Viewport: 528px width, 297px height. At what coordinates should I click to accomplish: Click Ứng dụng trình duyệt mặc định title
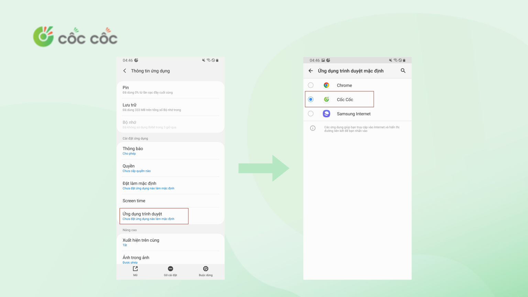(x=351, y=71)
